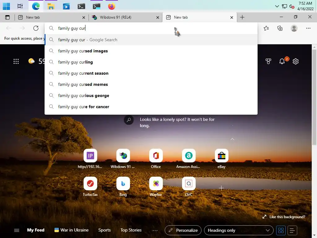Click the Microsoft Edge taskbar icon
The height and width of the screenshot is (238, 317).
36,6
